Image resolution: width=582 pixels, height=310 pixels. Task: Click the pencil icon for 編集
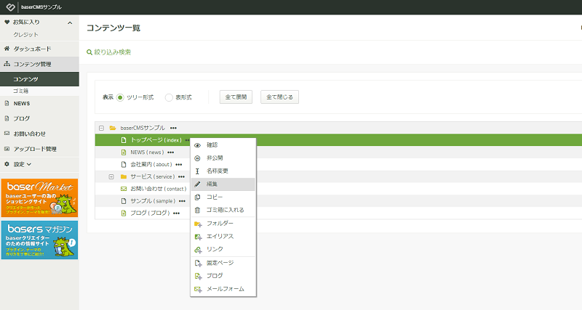coord(197,184)
